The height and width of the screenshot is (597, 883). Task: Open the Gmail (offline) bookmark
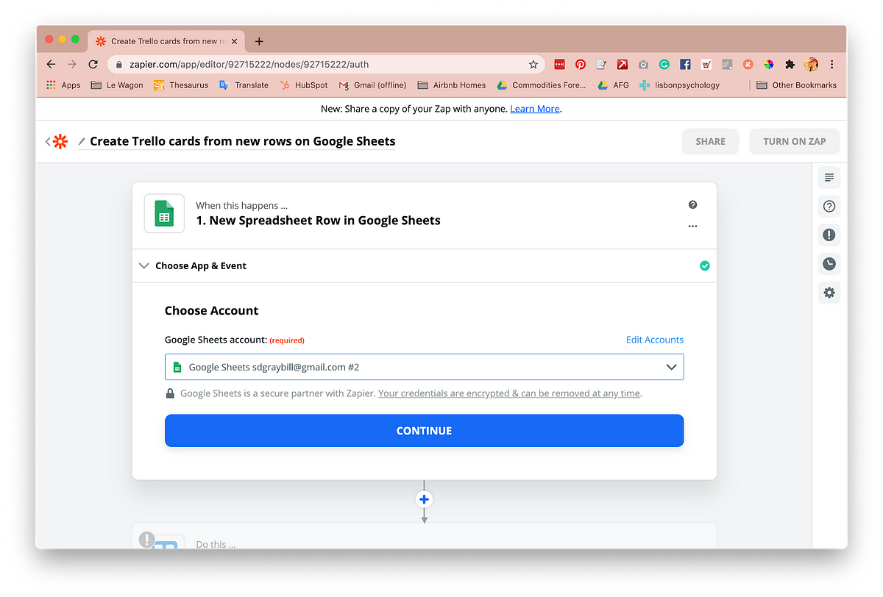[x=373, y=85]
